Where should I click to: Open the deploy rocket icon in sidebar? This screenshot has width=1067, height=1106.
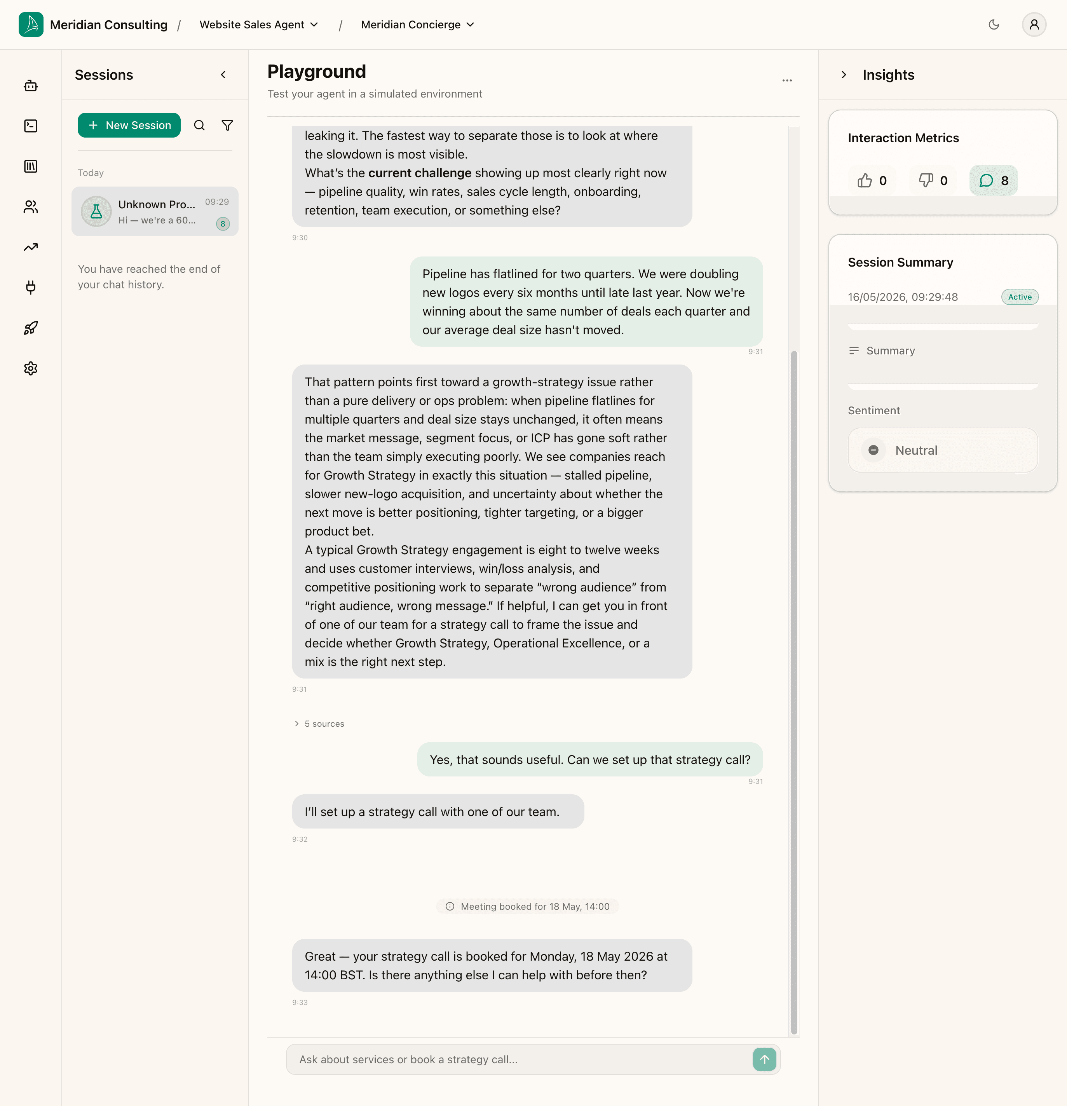tap(31, 328)
